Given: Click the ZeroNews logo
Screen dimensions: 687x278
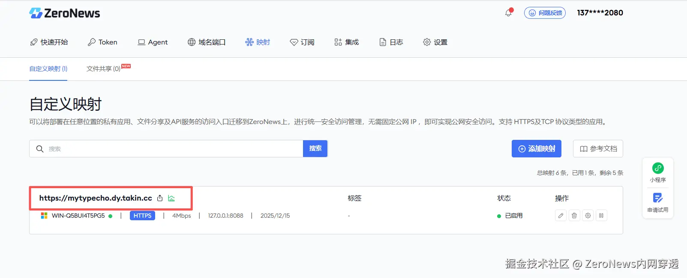Looking at the screenshot, I should (x=64, y=13).
